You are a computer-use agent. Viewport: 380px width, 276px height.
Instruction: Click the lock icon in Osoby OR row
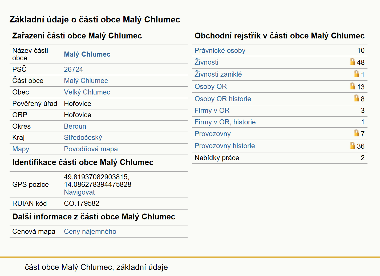352,86
